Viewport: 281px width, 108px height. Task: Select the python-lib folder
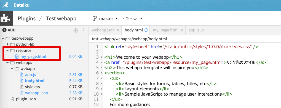(25, 44)
